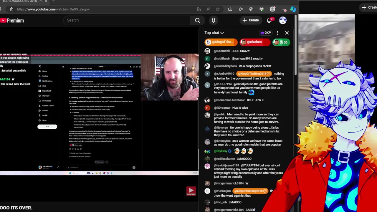Viewport: 377px width, 212px height.
Task: Click the white Post button in the video
Action: [47, 127]
